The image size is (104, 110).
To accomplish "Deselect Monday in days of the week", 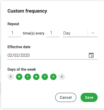I will tap(19, 77).
